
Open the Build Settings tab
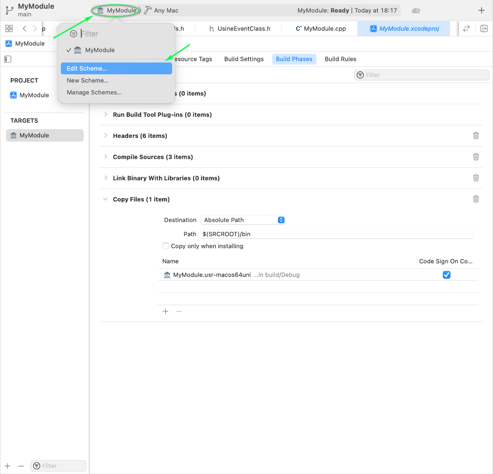[x=244, y=59]
